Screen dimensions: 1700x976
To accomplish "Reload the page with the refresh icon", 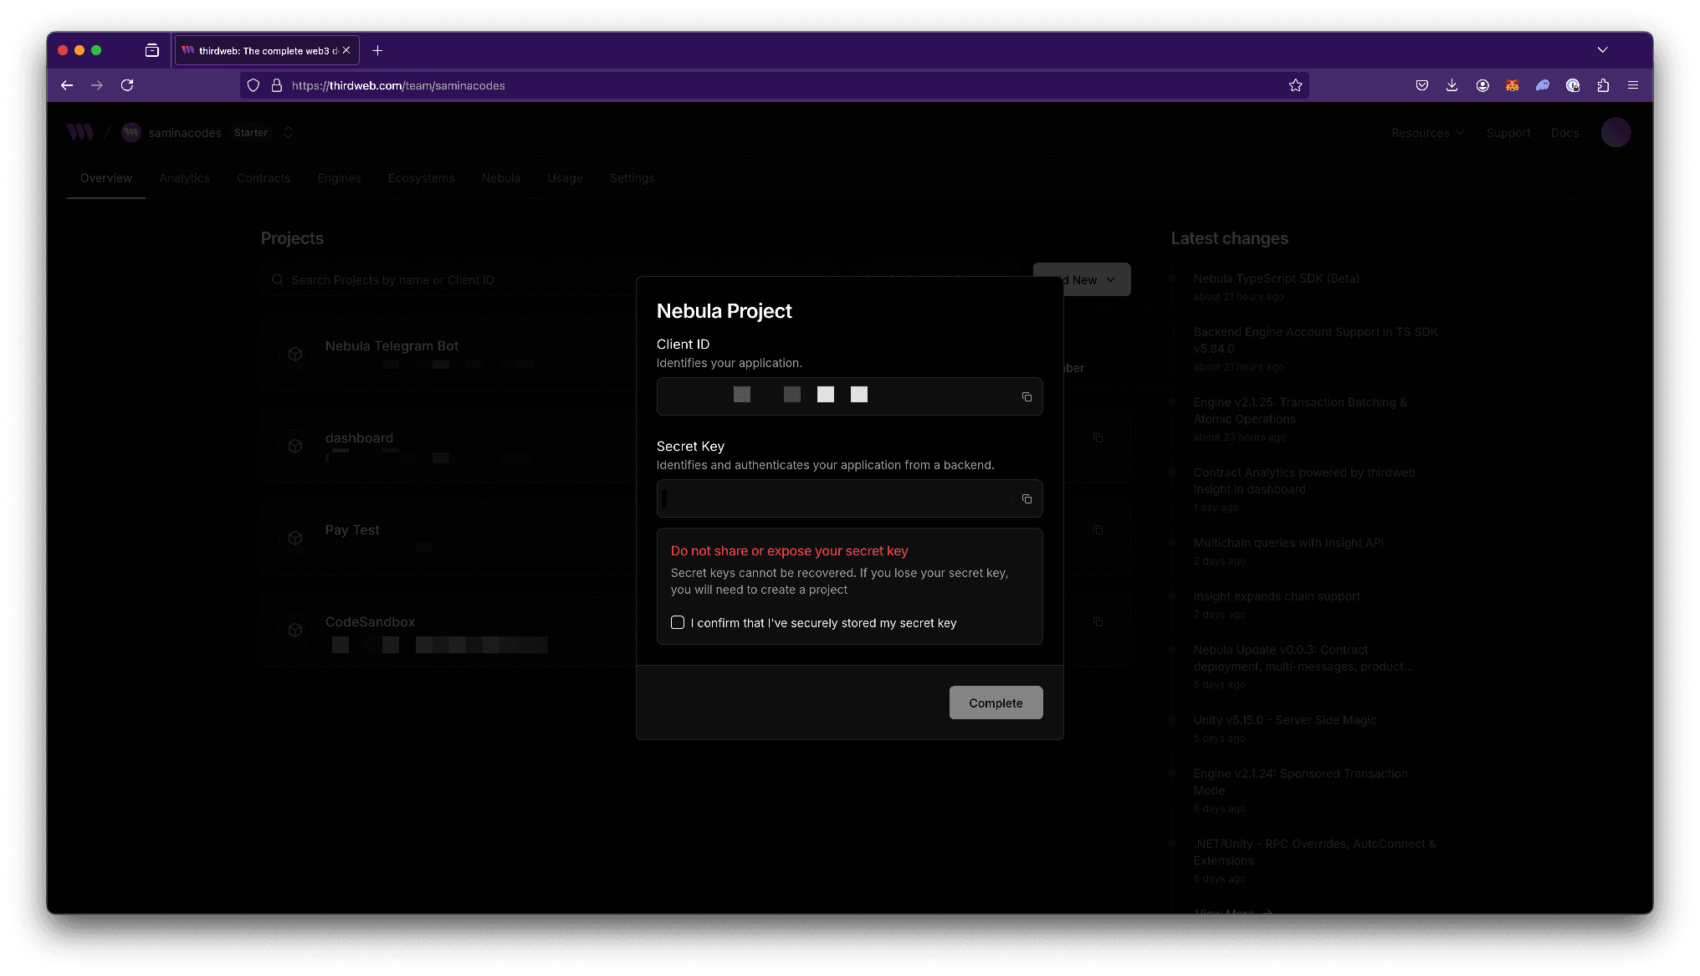I will pyautogui.click(x=127, y=85).
